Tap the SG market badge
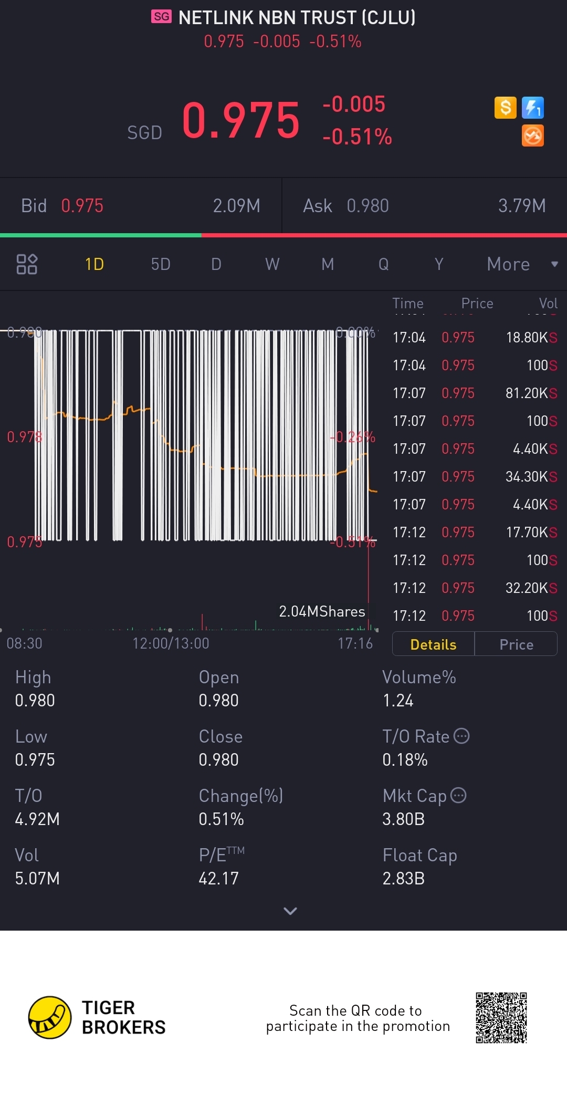This screenshot has width=567, height=1105. tap(161, 17)
